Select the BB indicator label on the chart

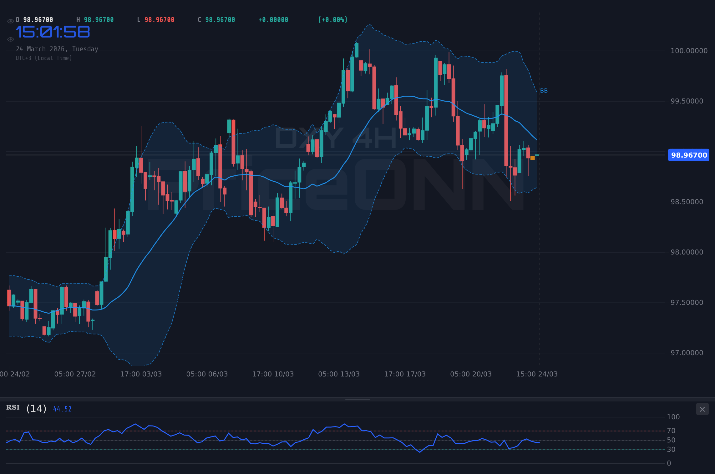(x=544, y=90)
